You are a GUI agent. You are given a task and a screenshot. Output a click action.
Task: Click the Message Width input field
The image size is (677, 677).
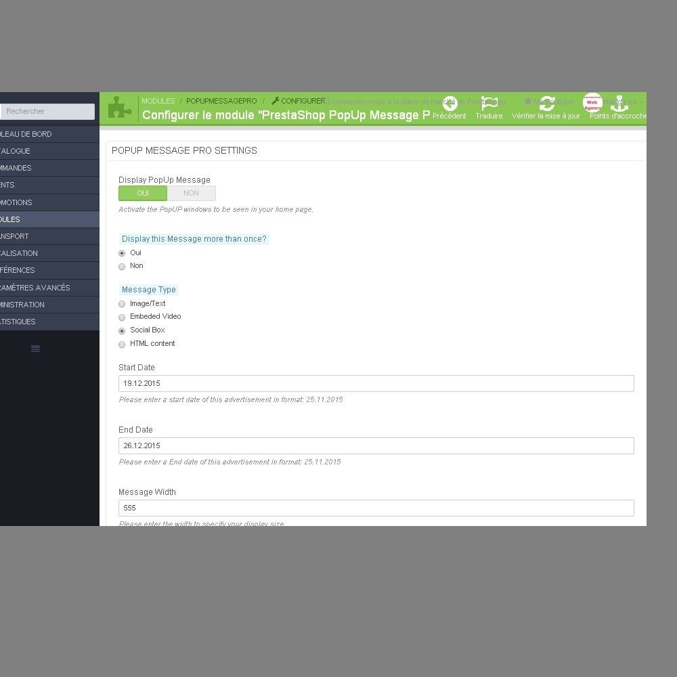point(376,508)
